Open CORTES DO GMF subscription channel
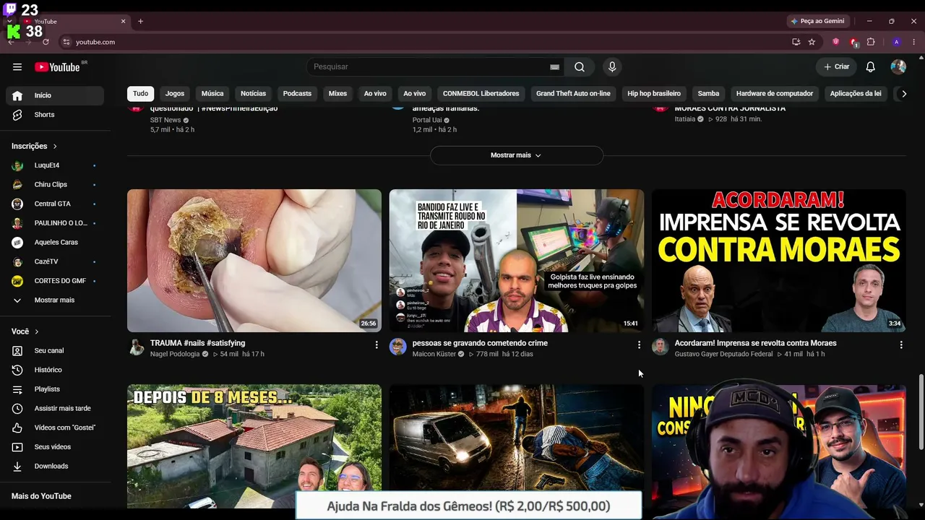This screenshot has height=520, width=925. [x=55, y=281]
